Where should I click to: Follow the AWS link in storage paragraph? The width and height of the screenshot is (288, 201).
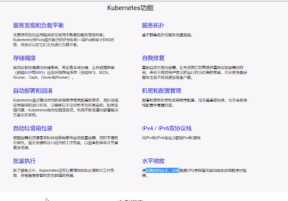point(39,73)
